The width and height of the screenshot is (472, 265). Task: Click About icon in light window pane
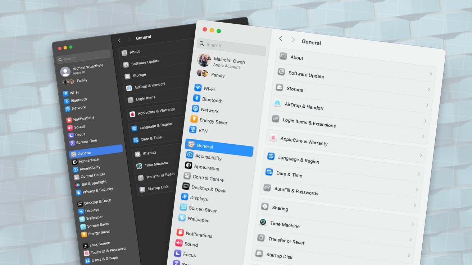coord(283,56)
